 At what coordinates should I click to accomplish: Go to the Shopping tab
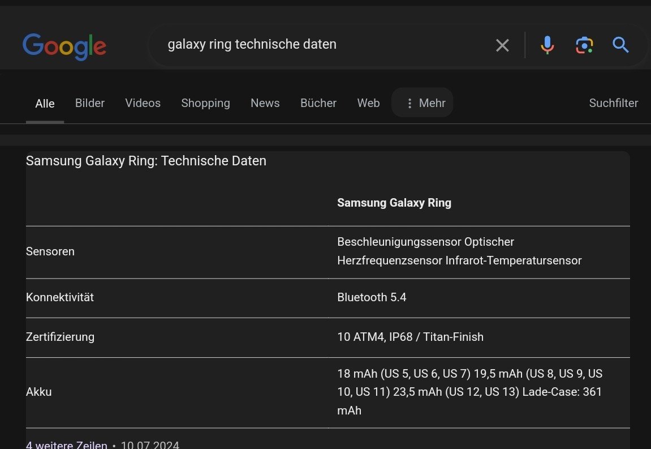point(205,103)
